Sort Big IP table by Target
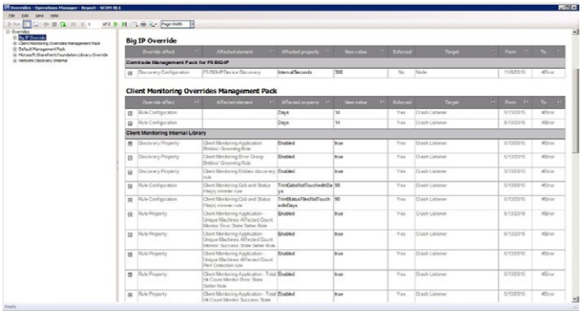 [x=493, y=51]
